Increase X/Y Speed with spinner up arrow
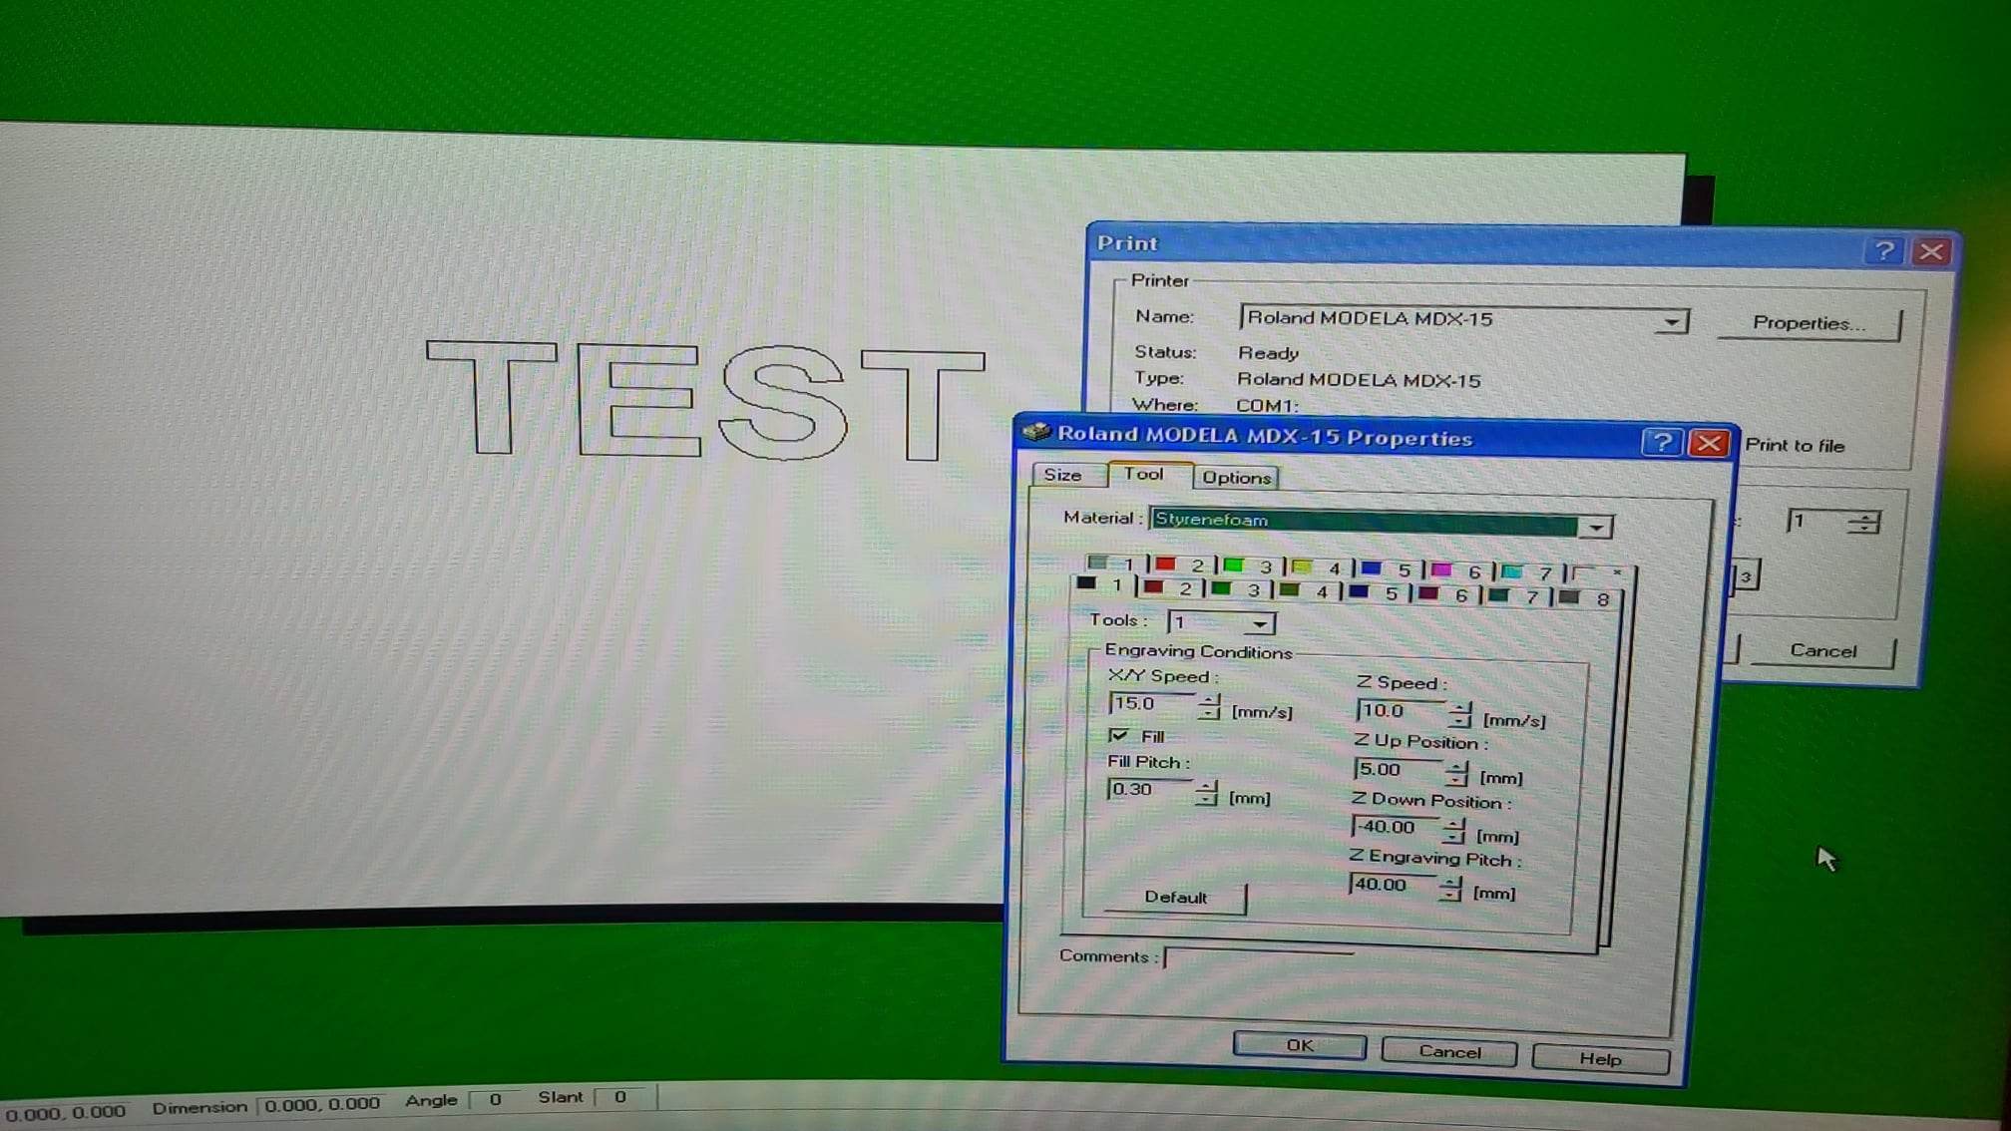Image resolution: width=2011 pixels, height=1131 pixels. 1209,699
